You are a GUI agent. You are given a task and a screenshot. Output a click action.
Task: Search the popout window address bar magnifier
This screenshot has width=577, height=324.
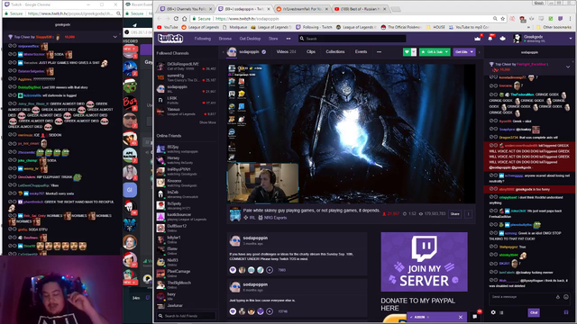[x=118, y=13]
